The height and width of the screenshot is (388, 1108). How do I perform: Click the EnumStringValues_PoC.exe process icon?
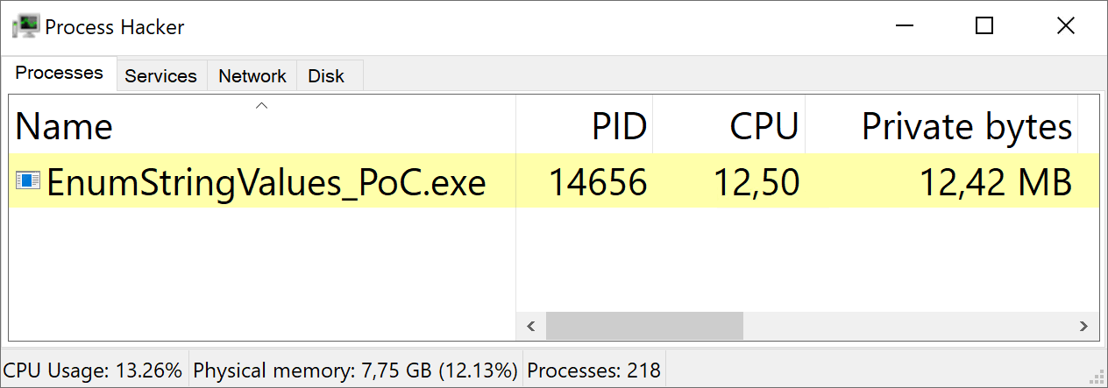[28, 181]
